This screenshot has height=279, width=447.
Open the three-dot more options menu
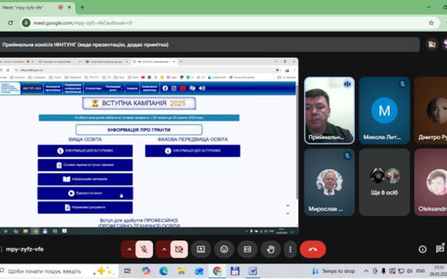pyautogui.click(x=290, y=249)
